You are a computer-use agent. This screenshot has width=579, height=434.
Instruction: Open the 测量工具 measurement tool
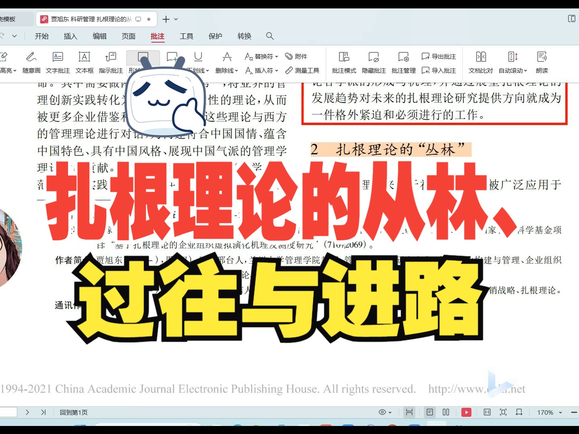click(302, 71)
